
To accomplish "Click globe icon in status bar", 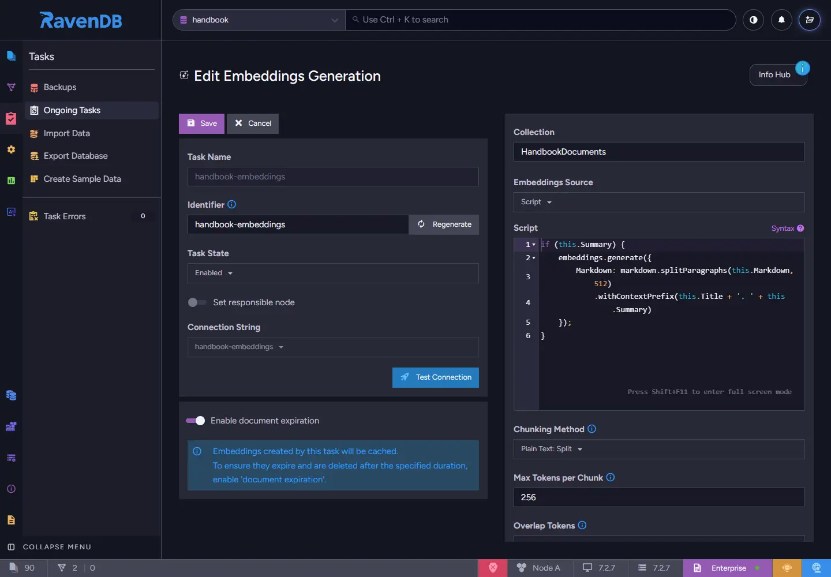I will [x=817, y=568].
